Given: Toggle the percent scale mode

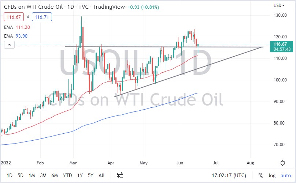Looking at the screenshot, I should tap(261, 175).
